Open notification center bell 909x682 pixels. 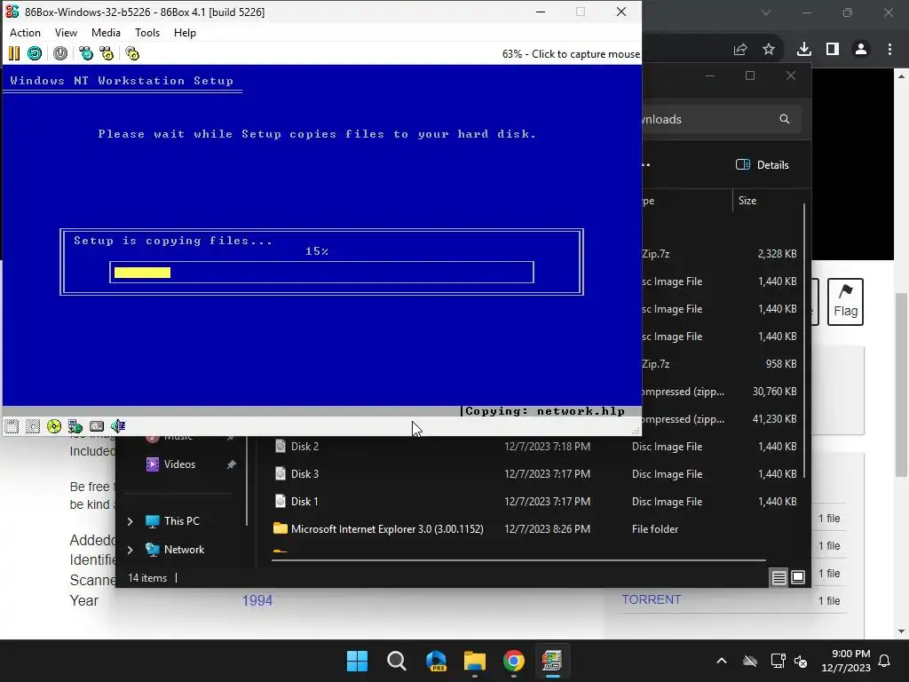click(885, 661)
